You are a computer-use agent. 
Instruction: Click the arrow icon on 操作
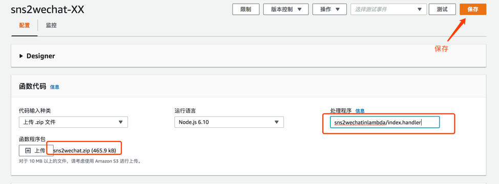pyautogui.click(x=338, y=9)
